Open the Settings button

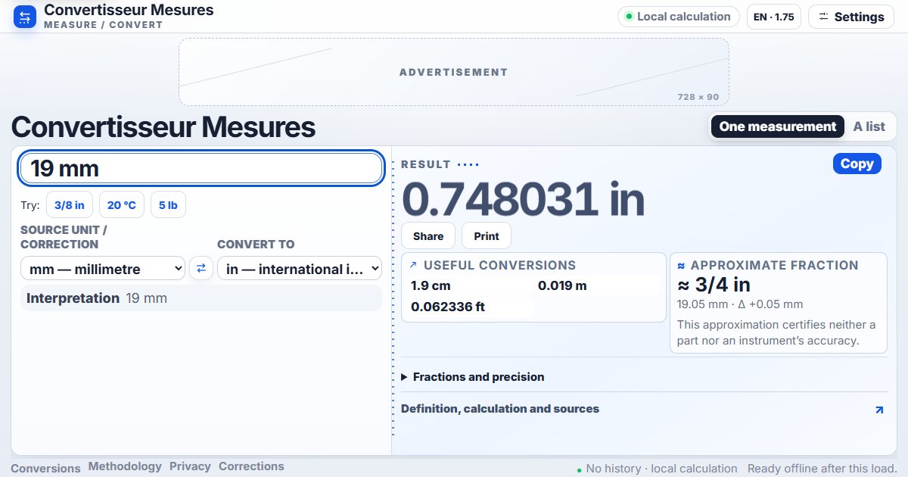coord(851,17)
